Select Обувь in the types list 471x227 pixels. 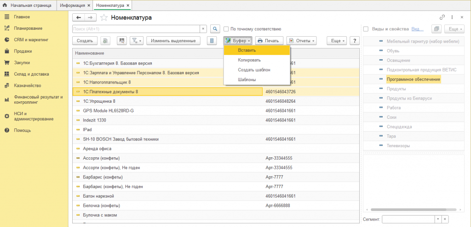pyautogui.click(x=393, y=51)
